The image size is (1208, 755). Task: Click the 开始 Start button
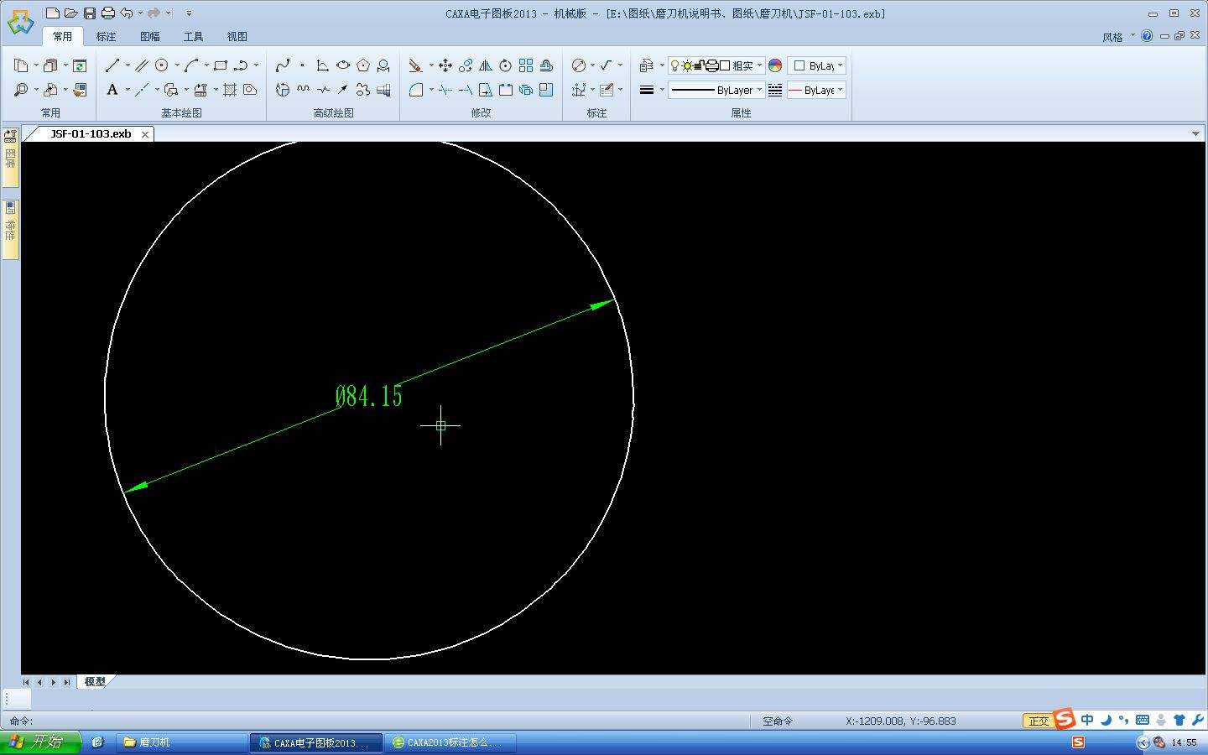click(39, 742)
